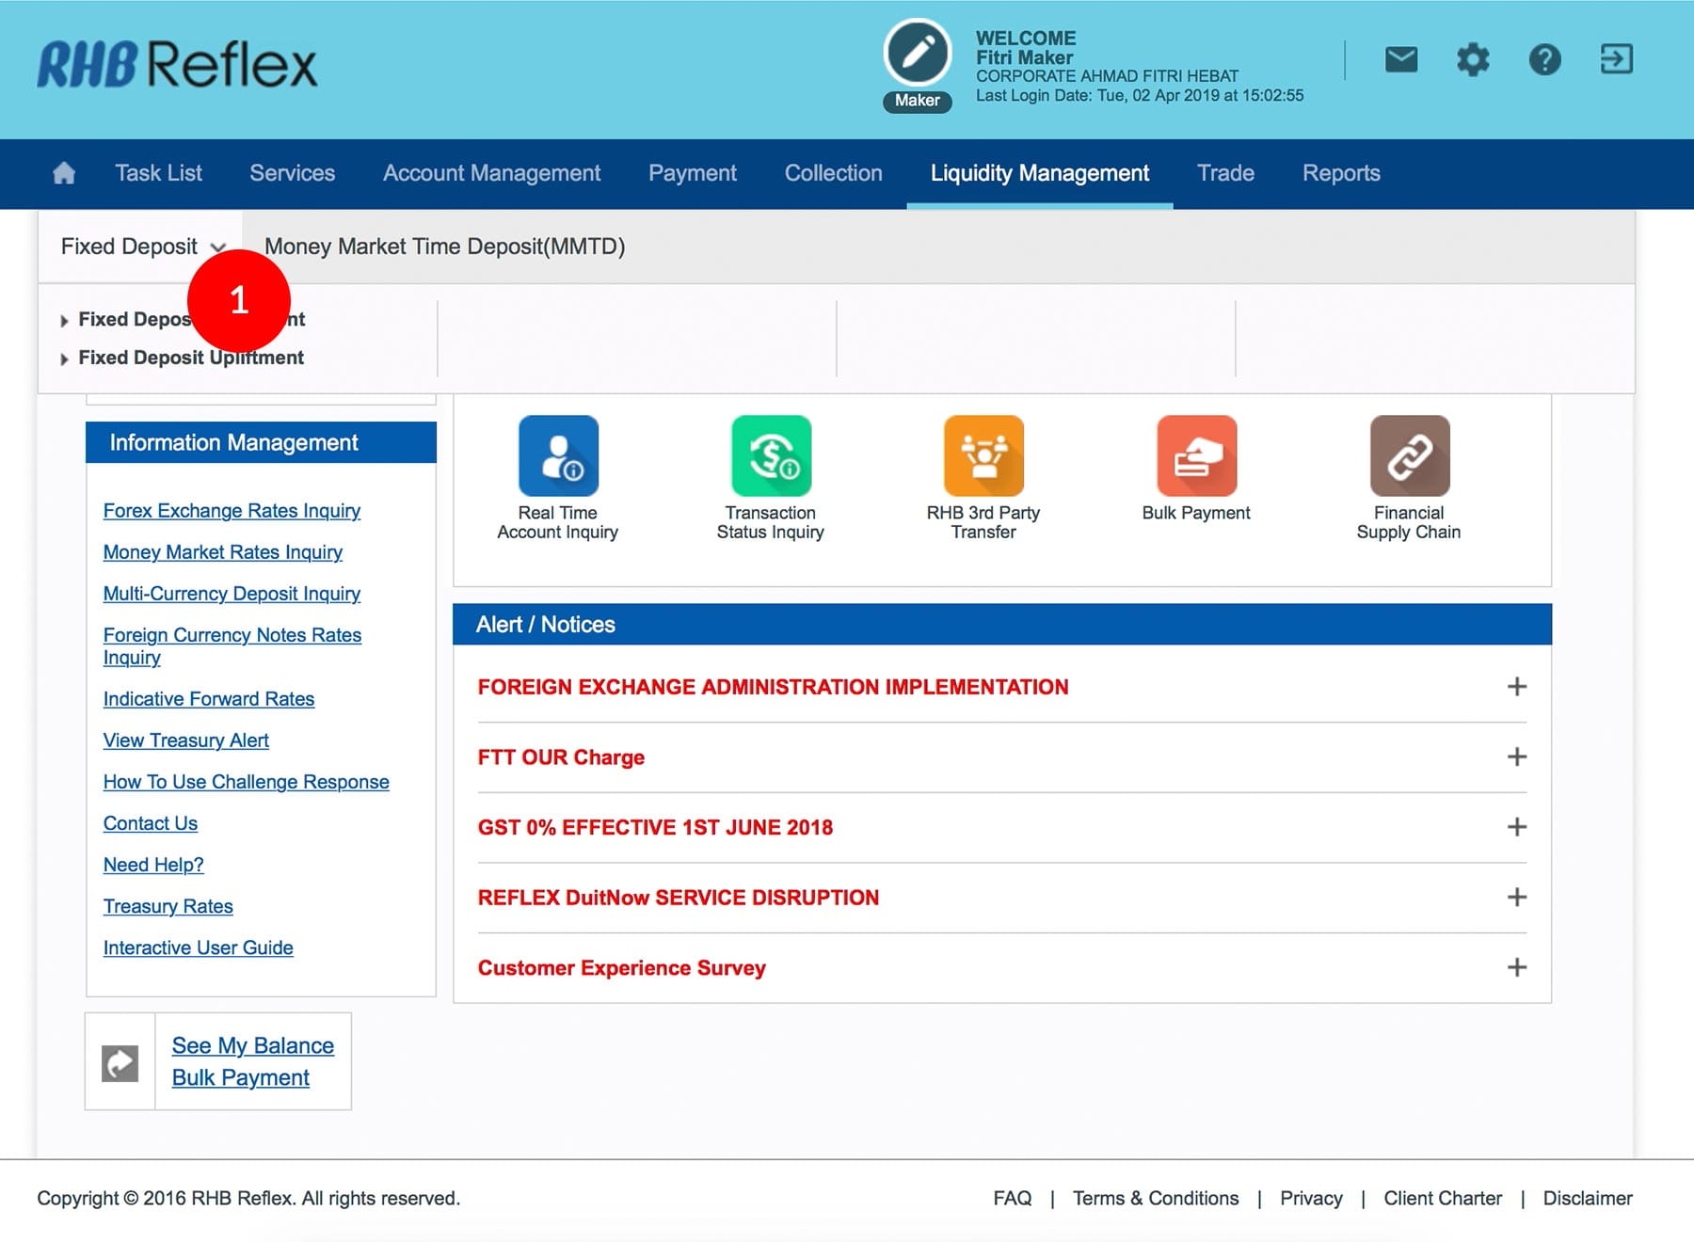Open Transaction Status Inquiry icon
This screenshot has height=1242, width=1694.
tap(771, 456)
